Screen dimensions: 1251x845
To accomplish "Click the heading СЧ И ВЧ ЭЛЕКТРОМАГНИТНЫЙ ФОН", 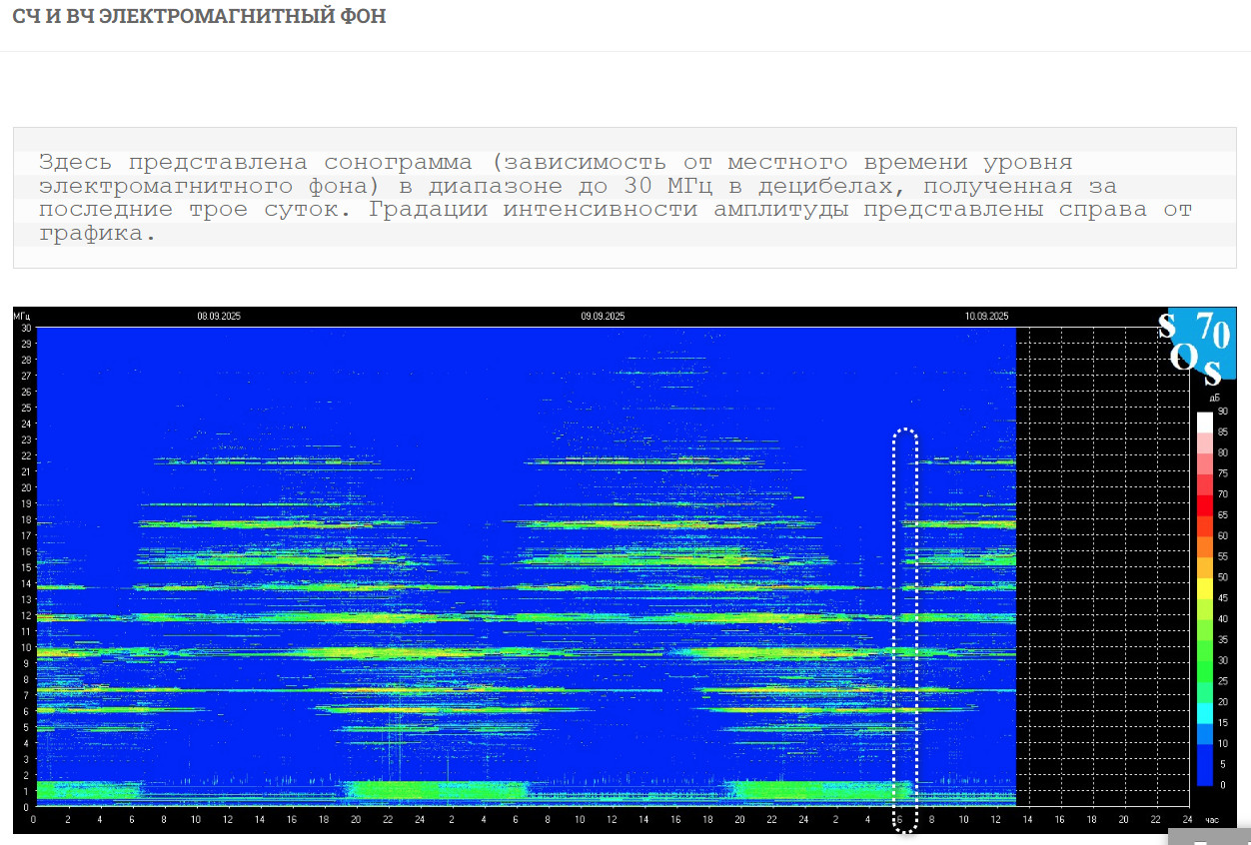I will [x=199, y=17].
